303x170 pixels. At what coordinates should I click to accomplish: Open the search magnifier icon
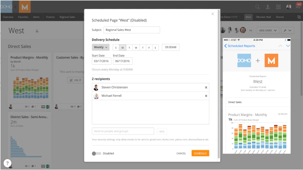coord(257,7)
